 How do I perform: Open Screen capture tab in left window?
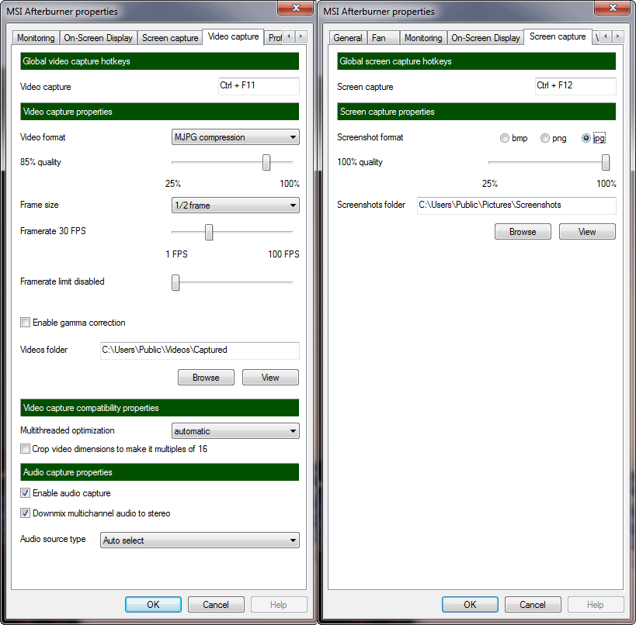(170, 38)
